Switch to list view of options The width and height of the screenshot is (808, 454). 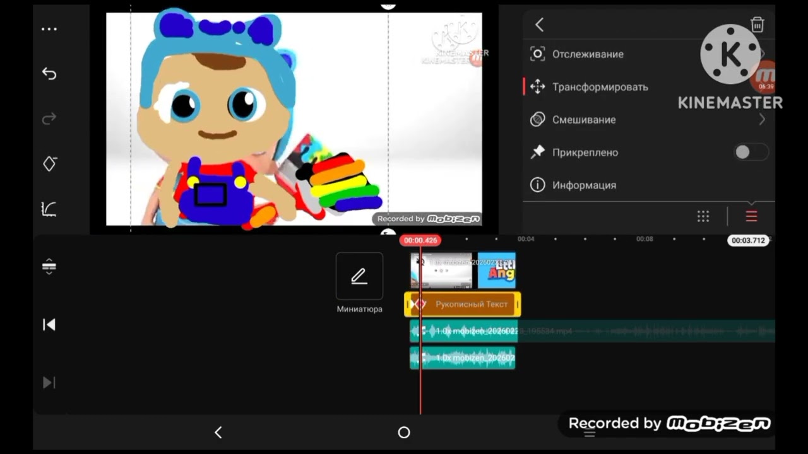(751, 216)
